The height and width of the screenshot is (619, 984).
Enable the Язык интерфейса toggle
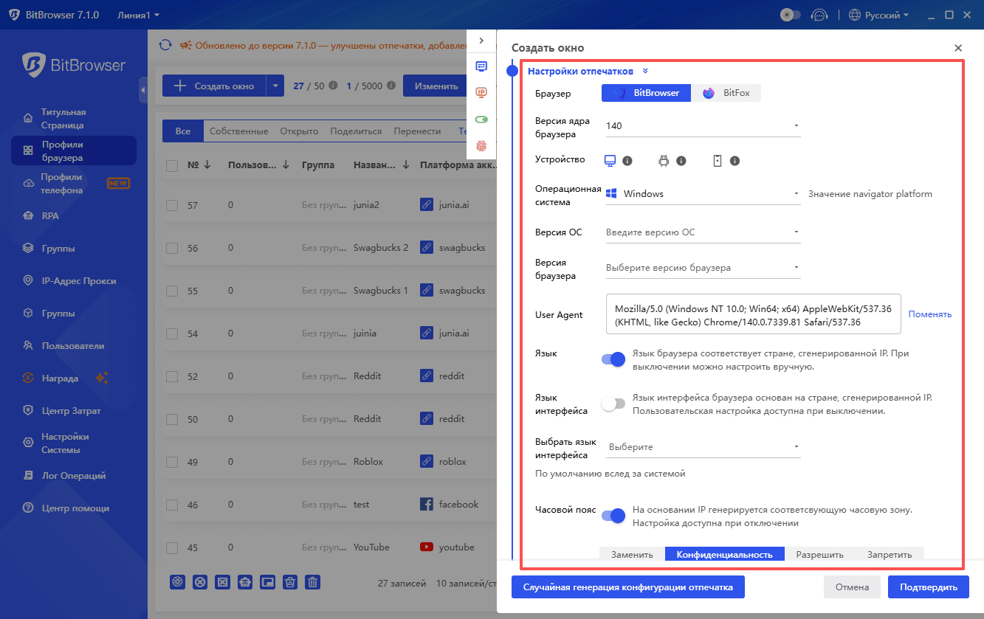pos(613,404)
